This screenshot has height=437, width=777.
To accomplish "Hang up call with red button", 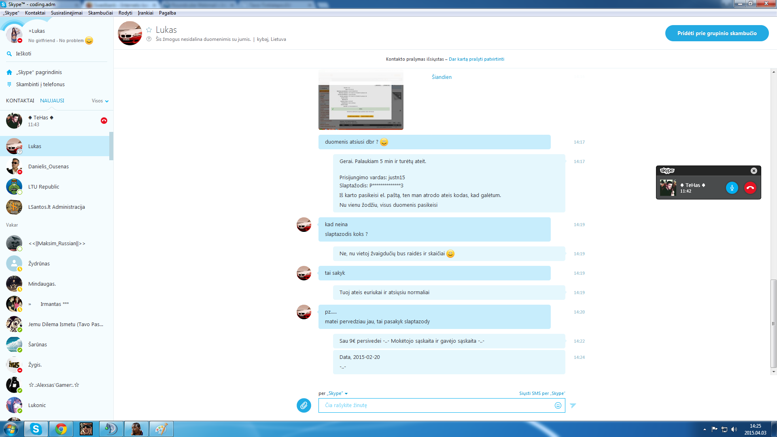I will 750,188.
